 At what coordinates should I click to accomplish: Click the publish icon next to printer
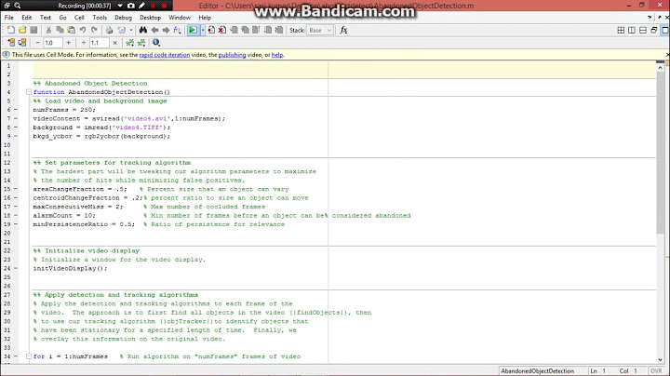tap(122, 30)
